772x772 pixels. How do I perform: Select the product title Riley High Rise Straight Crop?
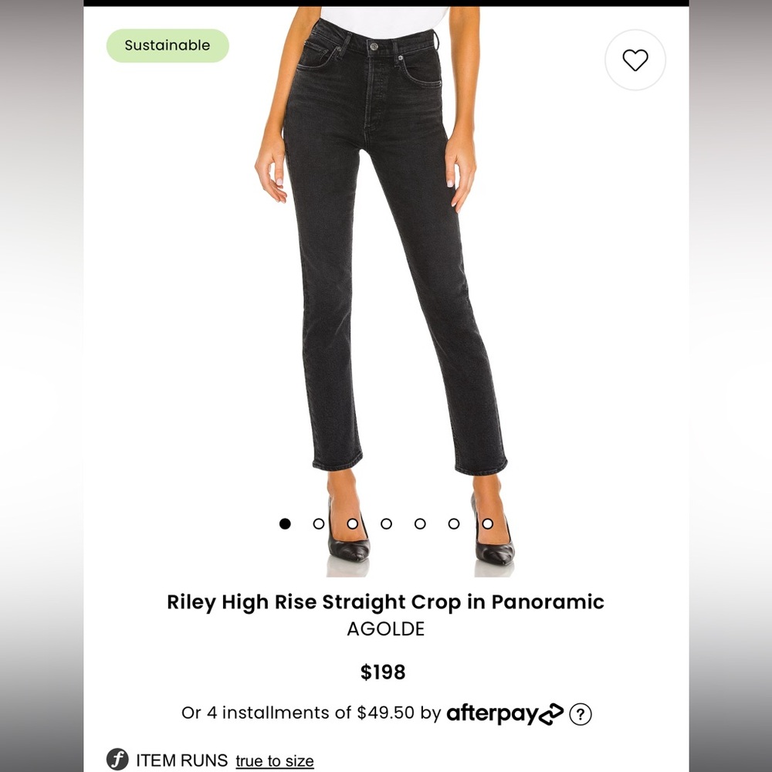click(x=386, y=601)
